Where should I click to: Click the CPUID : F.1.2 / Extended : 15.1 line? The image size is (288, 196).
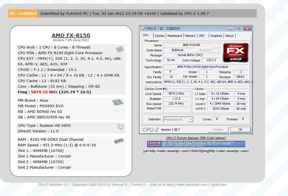pyautogui.click(x=47, y=70)
